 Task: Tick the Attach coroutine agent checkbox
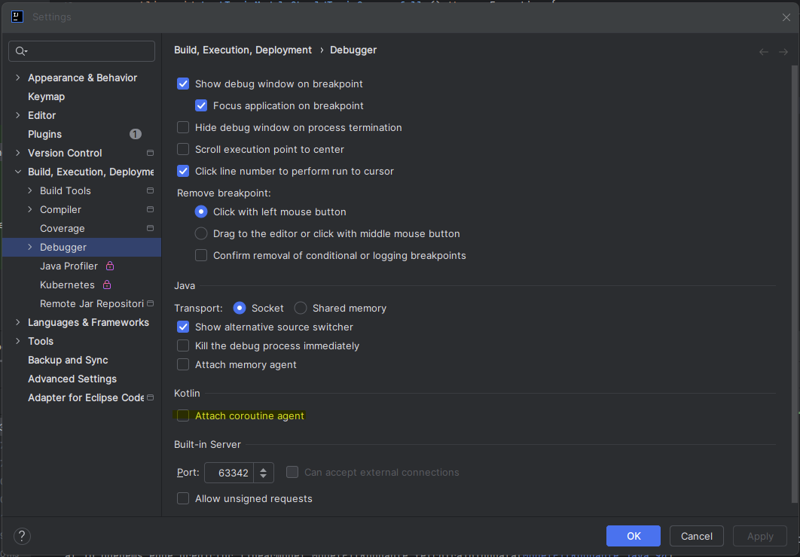tap(183, 415)
